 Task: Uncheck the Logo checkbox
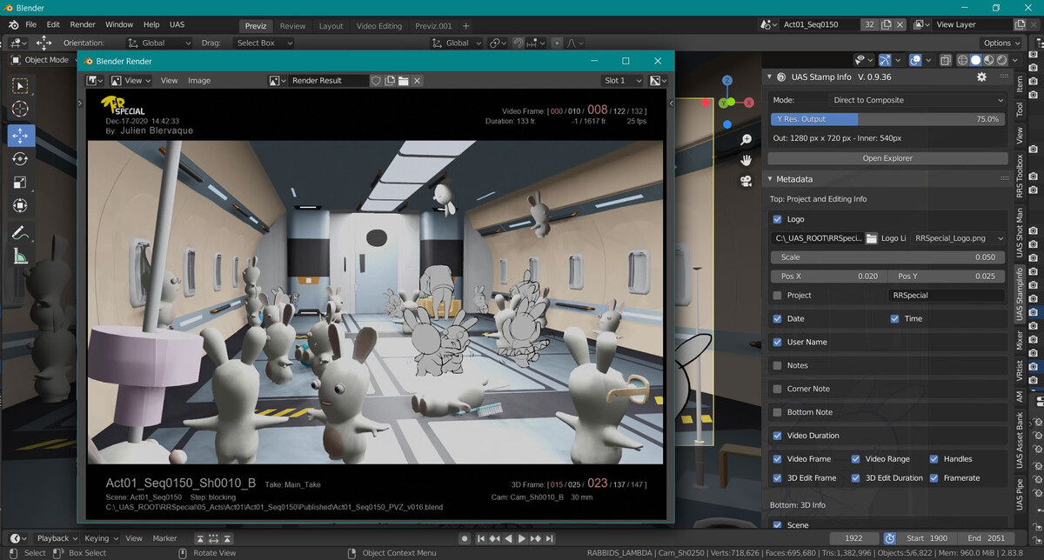click(x=777, y=220)
